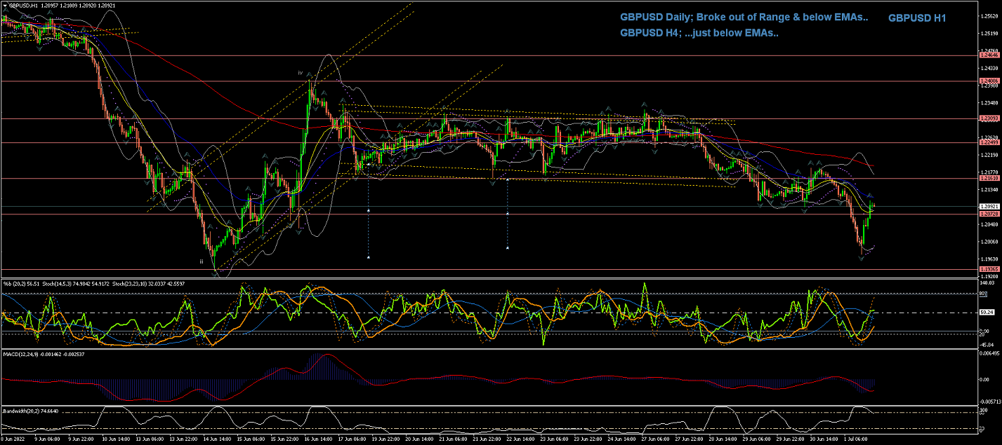The width and height of the screenshot is (1002, 445).
Task: Click the "iii" wave label at the low
Action: 202,261
